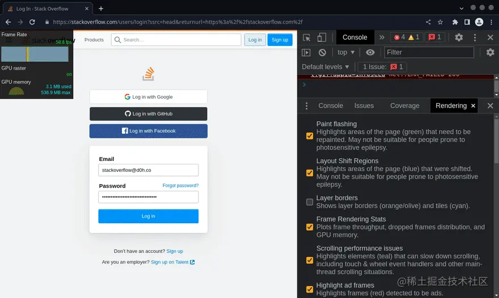Focus the Password input field
The height and width of the screenshot is (298, 499).
tap(149, 197)
